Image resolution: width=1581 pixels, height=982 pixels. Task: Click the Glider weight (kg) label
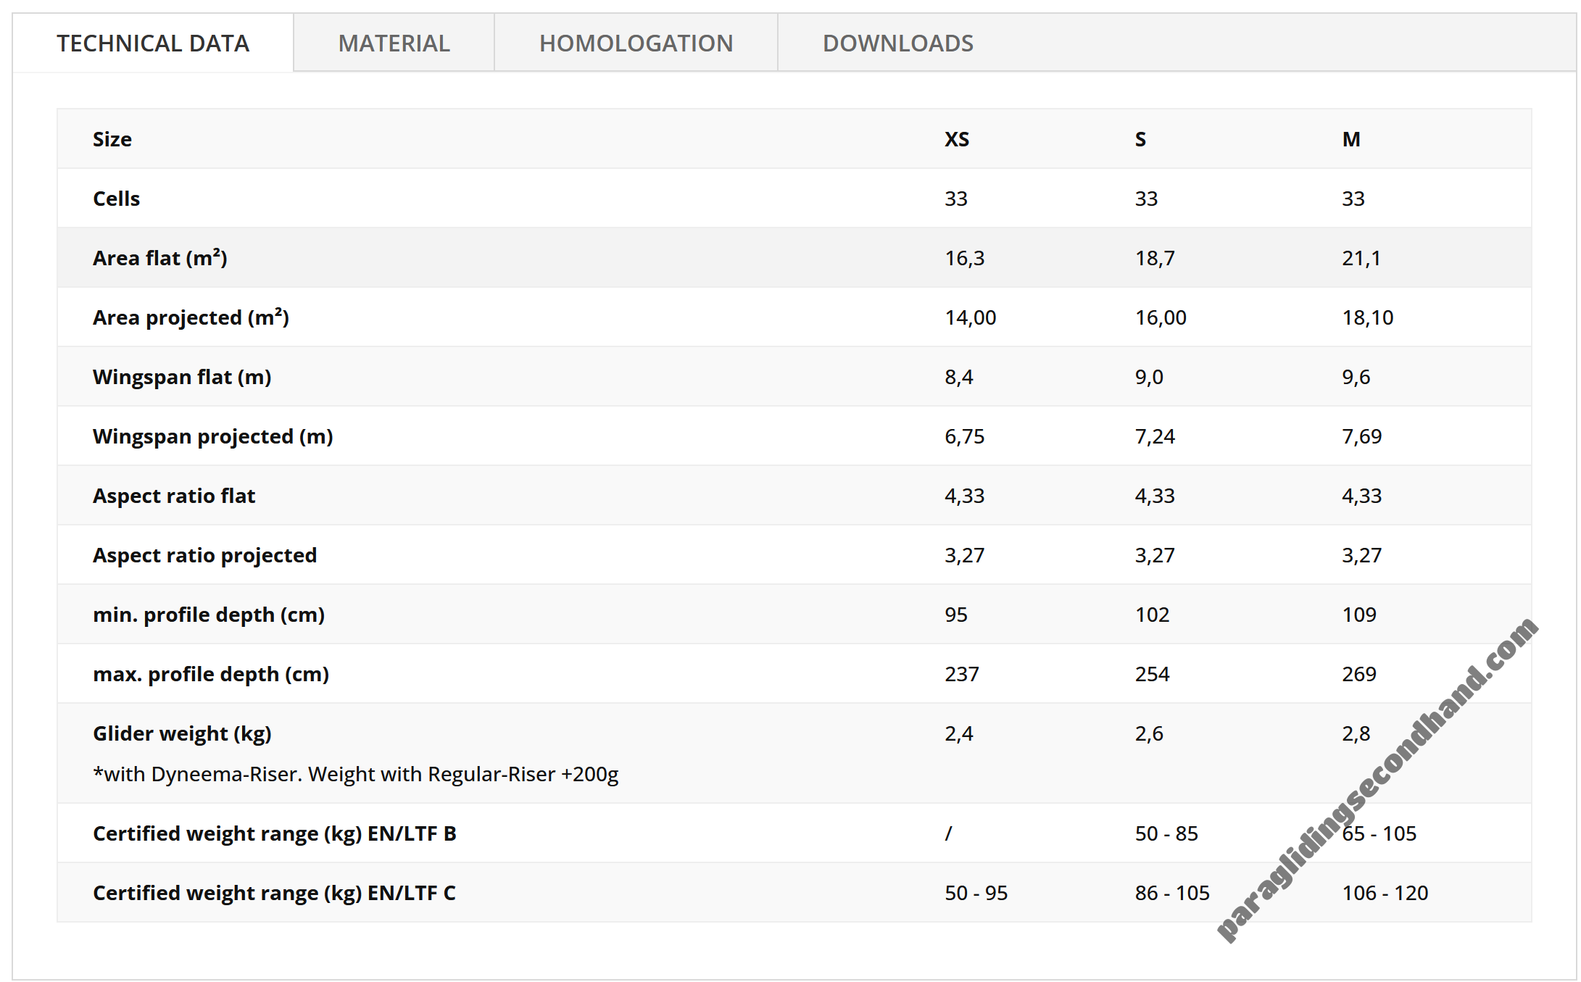point(182,733)
